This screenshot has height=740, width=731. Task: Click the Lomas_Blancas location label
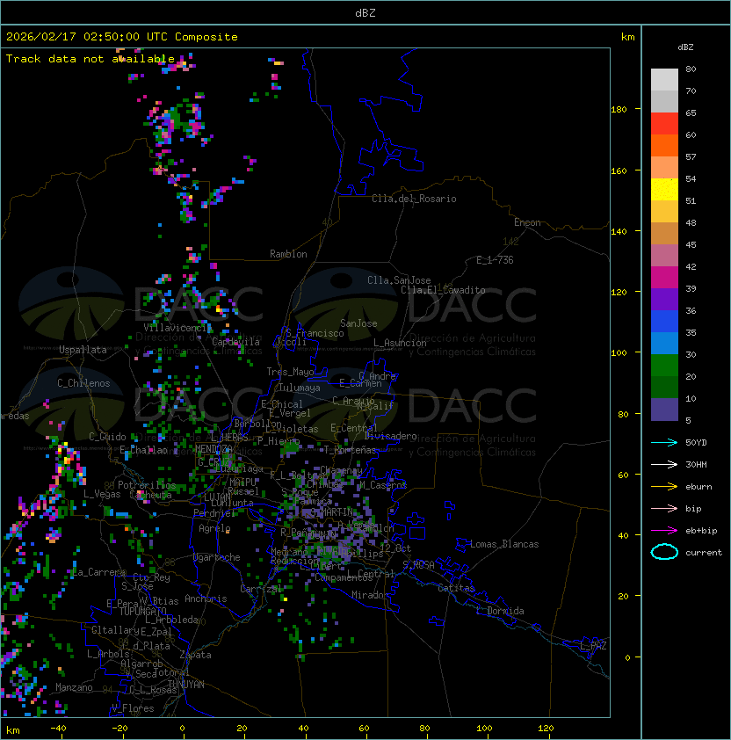point(504,544)
